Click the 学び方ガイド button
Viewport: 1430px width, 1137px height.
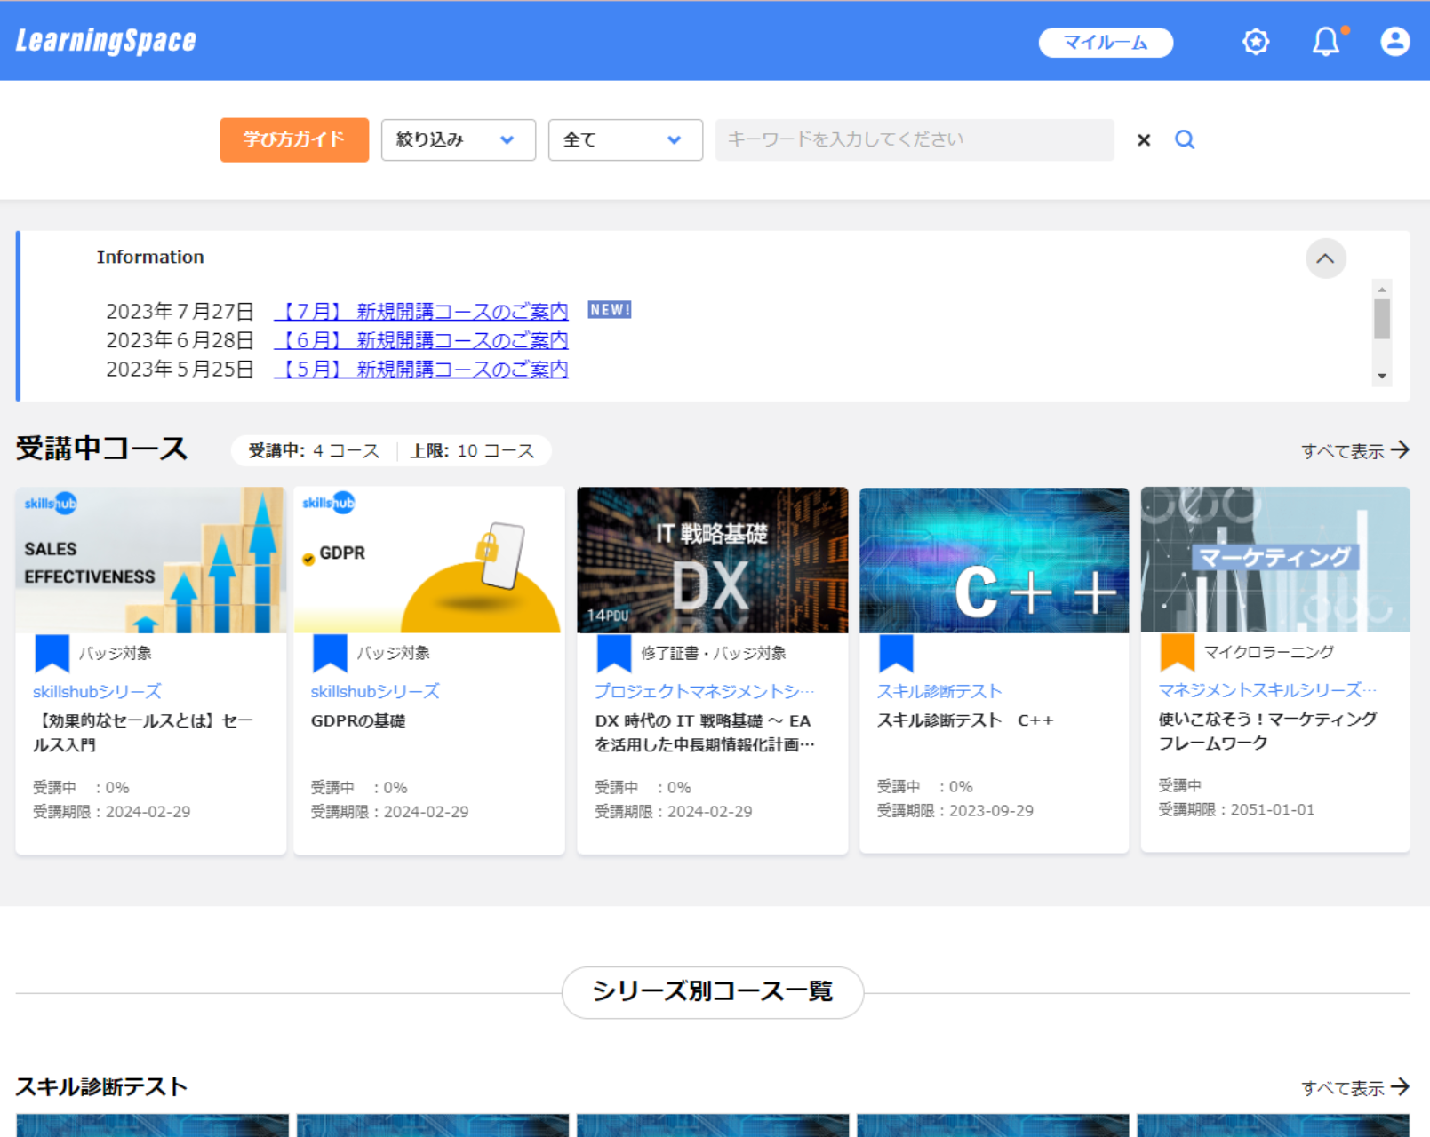(x=294, y=139)
